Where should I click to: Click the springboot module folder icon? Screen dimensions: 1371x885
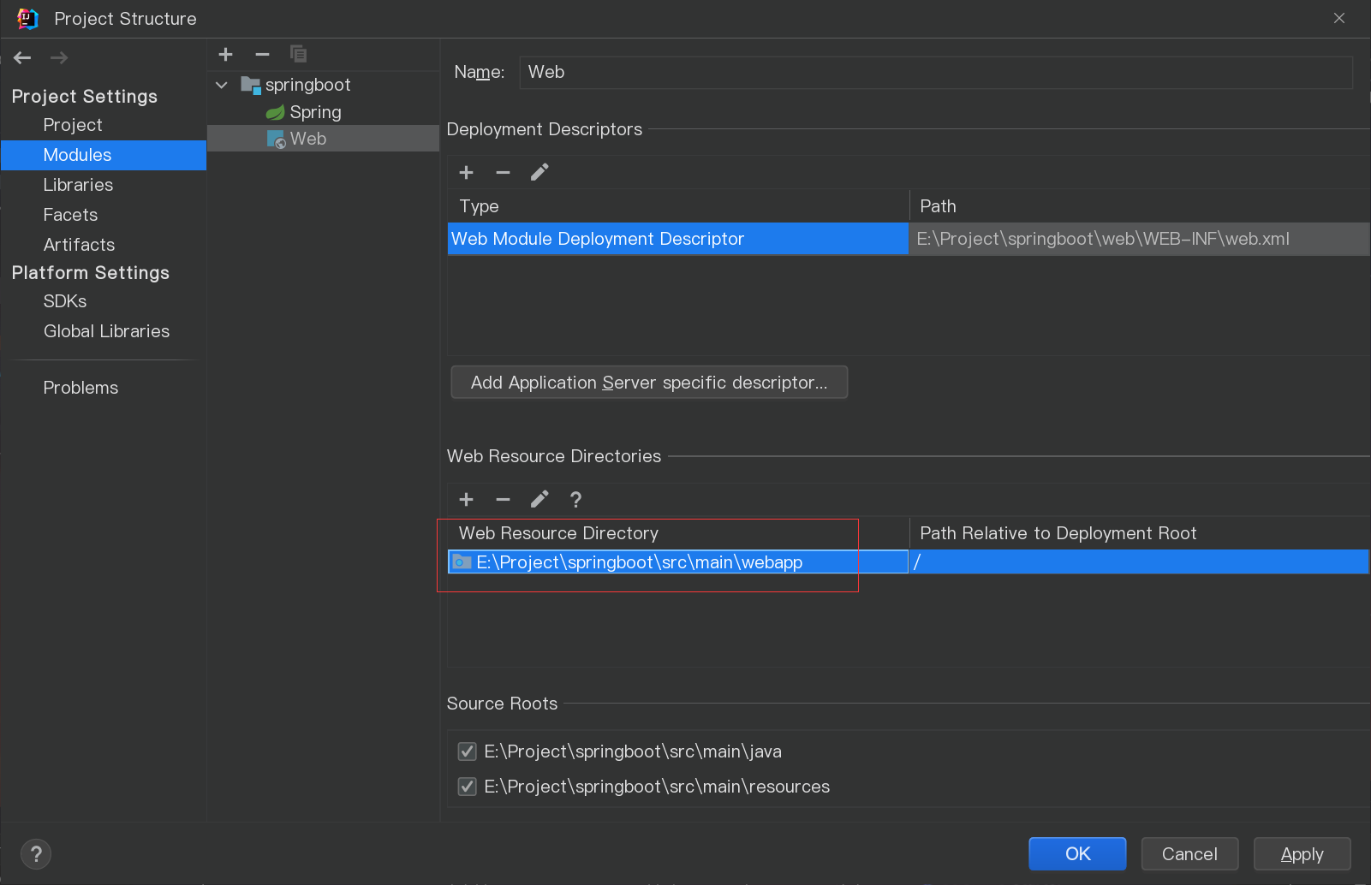(x=251, y=85)
